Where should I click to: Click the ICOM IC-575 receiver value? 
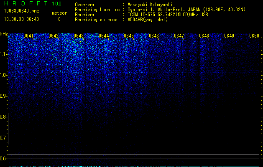click(x=168, y=15)
